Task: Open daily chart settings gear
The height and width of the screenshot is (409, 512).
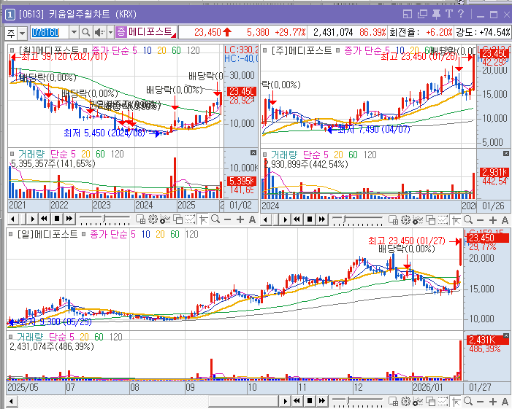Action: click(x=406, y=401)
